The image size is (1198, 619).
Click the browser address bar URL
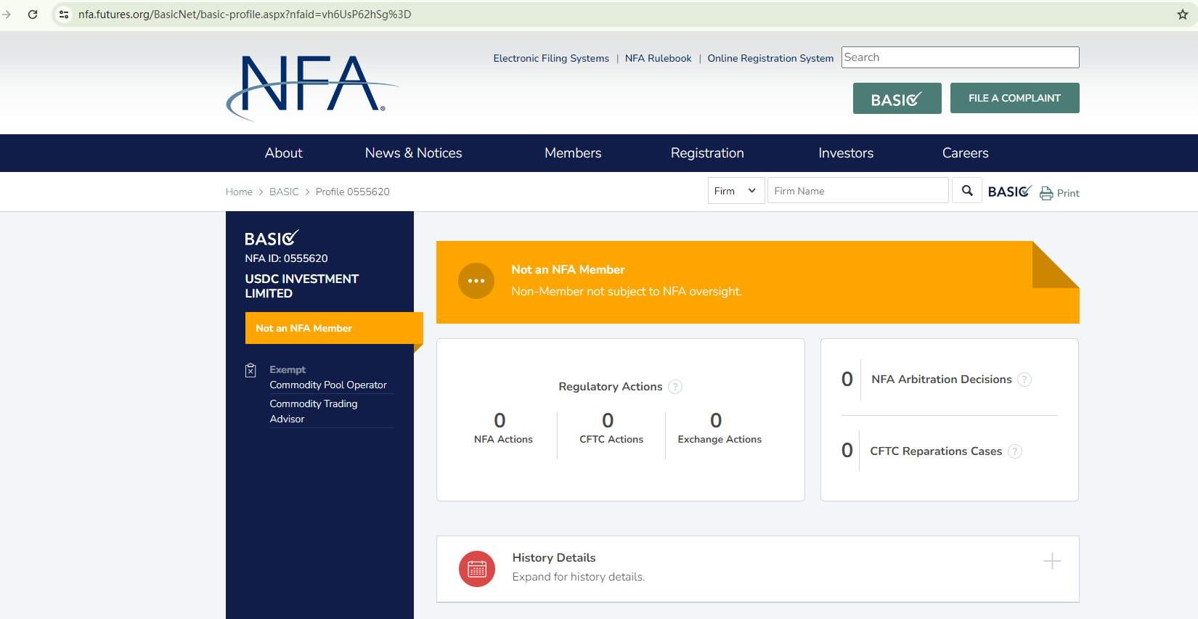click(x=245, y=15)
